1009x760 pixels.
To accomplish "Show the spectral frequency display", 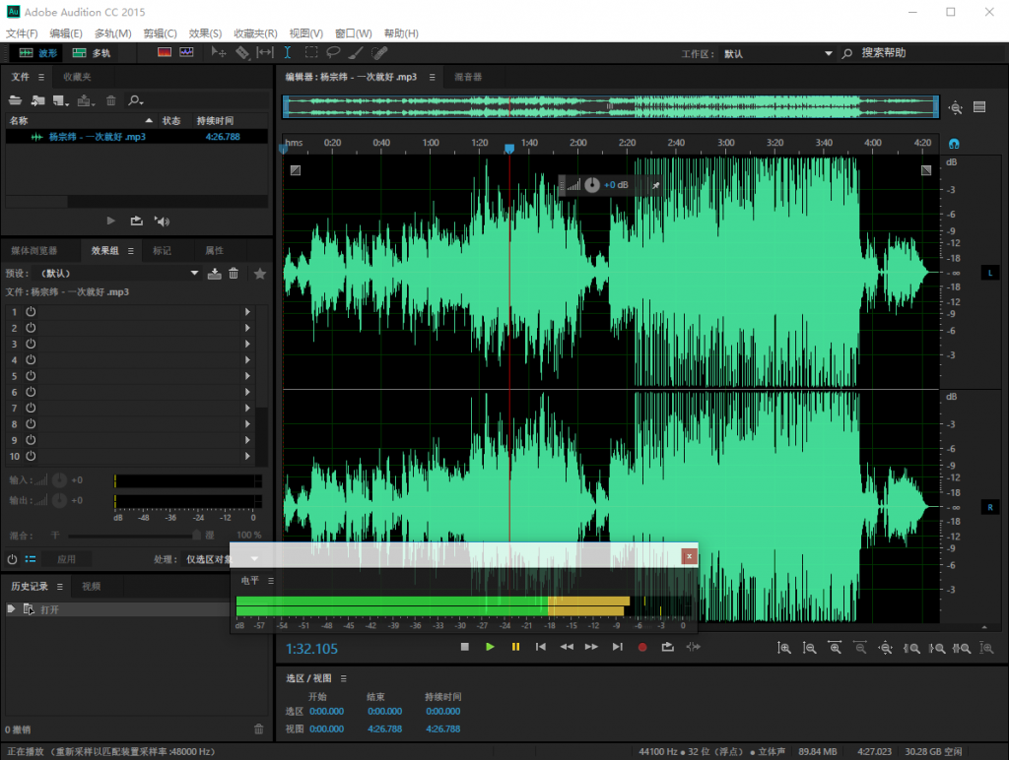I will 165,52.
